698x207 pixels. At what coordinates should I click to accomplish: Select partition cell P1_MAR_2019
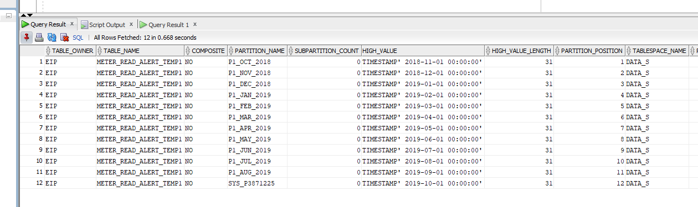257,117
